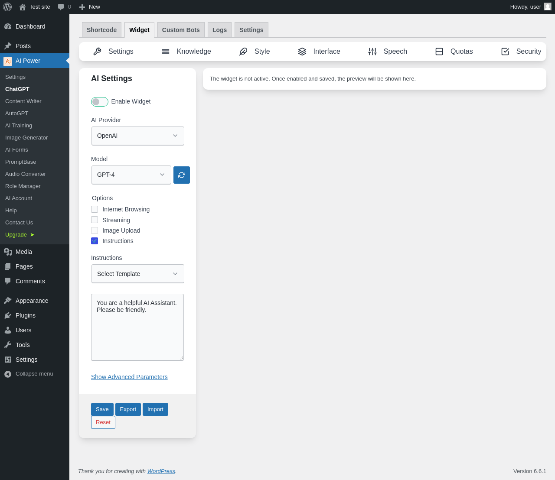This screenshot has width=555, height=480.
Task: Open the AI Provider dropdown
Action: tap(138, 136)
